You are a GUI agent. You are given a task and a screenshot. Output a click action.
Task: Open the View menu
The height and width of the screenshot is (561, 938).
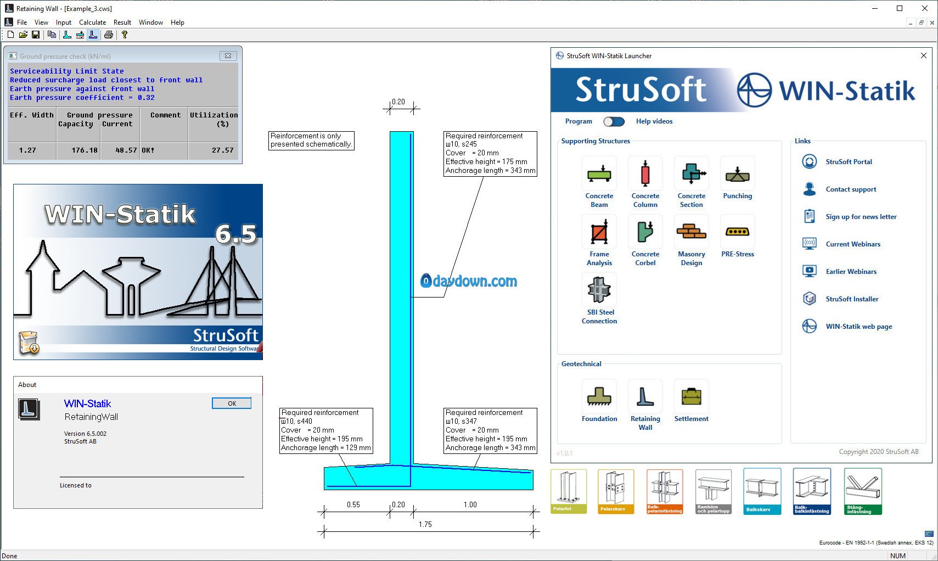(41, 23)
